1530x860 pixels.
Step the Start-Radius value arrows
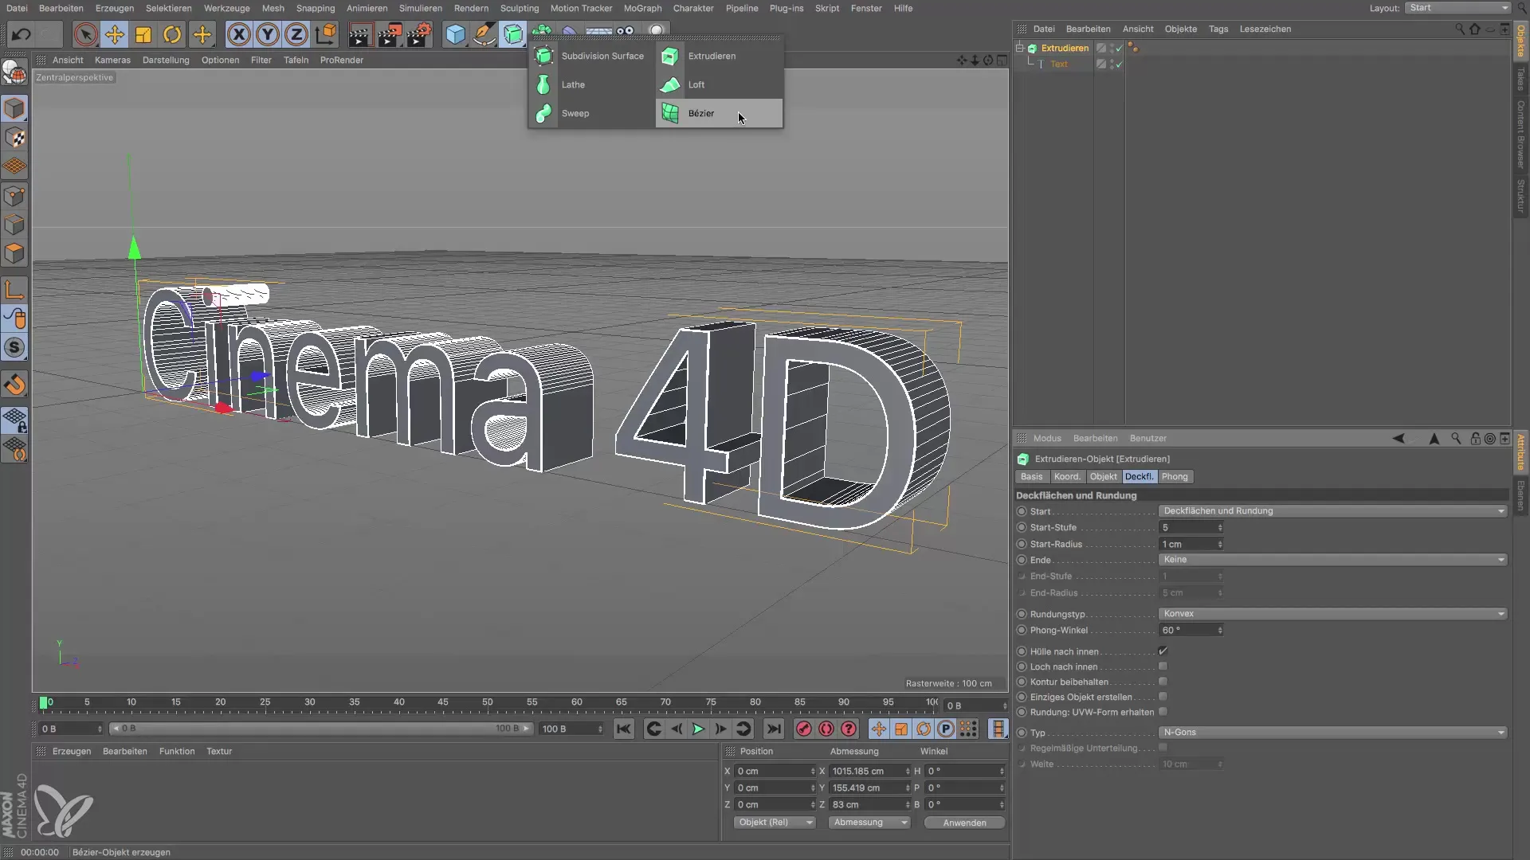point(1220,544)
